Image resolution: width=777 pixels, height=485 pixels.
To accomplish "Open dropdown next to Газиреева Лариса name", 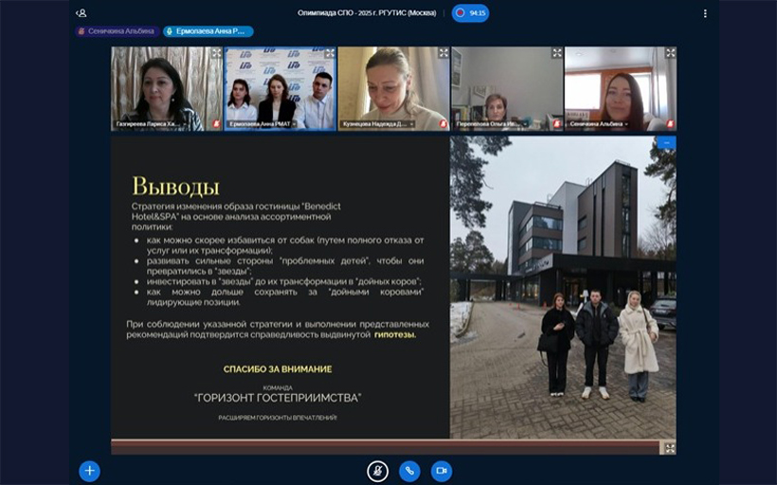I will click(x=186, y=124).
